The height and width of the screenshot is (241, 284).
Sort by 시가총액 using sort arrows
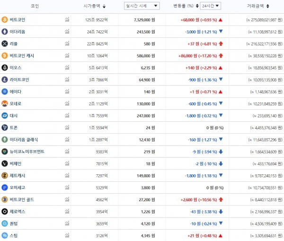pyautogui.click(x=104, y=6)
